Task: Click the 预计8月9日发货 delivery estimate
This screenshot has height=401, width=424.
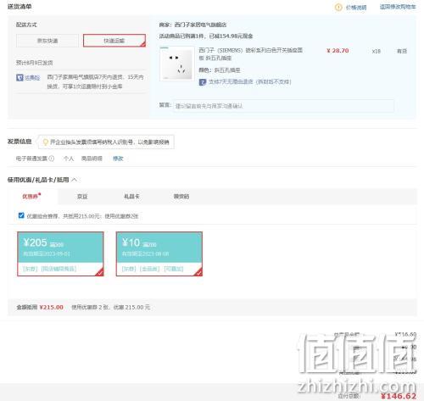Action: pyautogui.click(x=35, y=63)
